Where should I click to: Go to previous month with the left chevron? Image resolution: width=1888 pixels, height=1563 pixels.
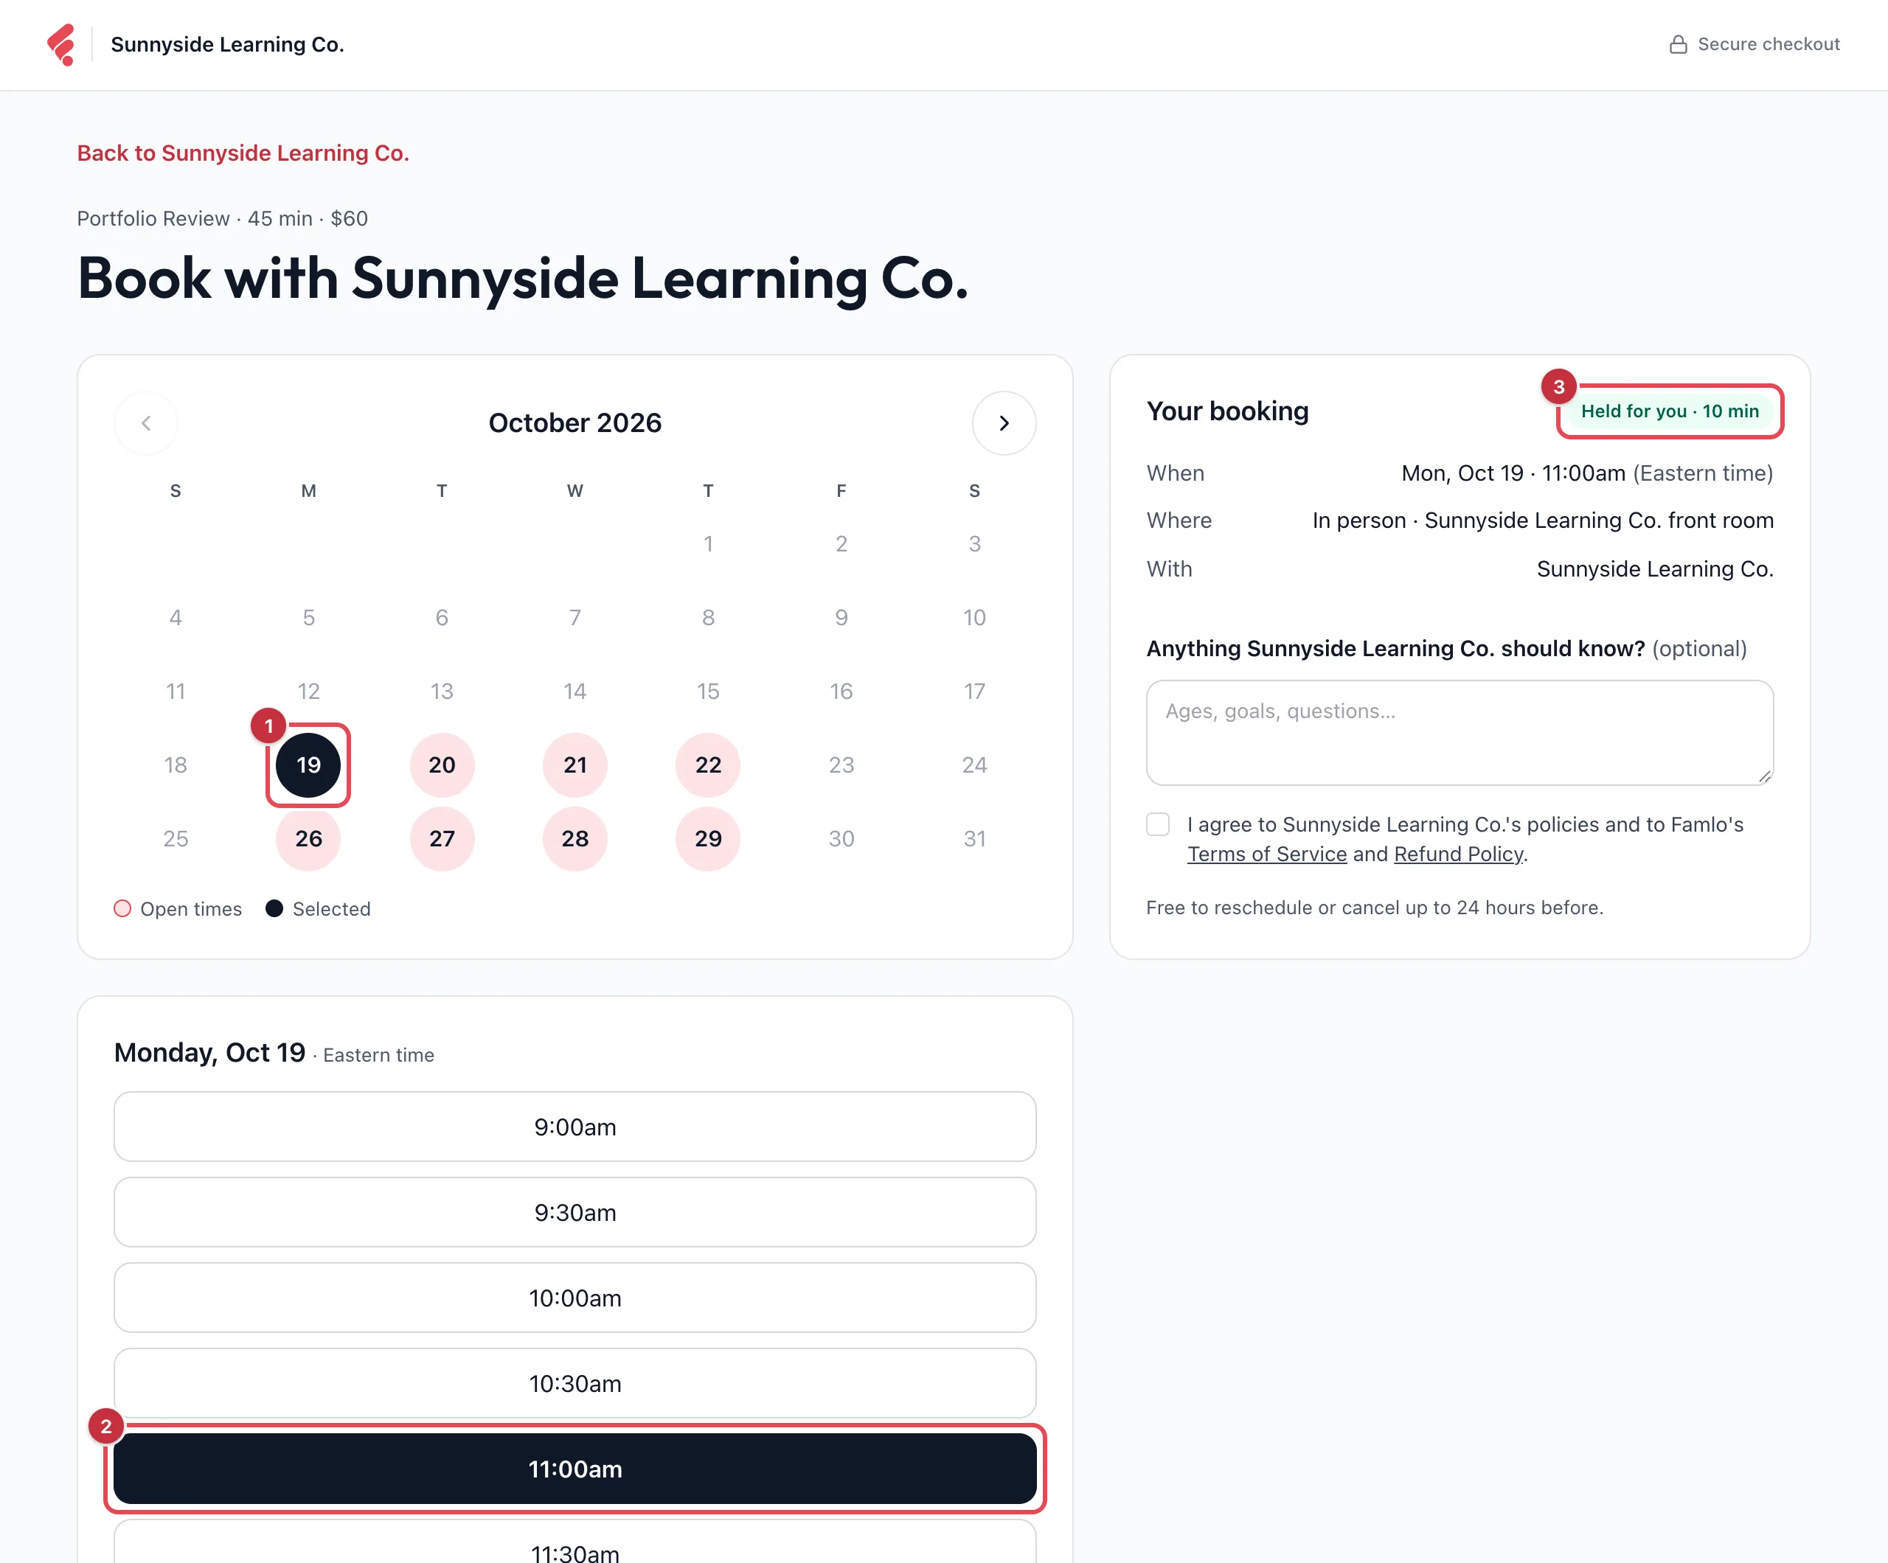pos(147,422)
